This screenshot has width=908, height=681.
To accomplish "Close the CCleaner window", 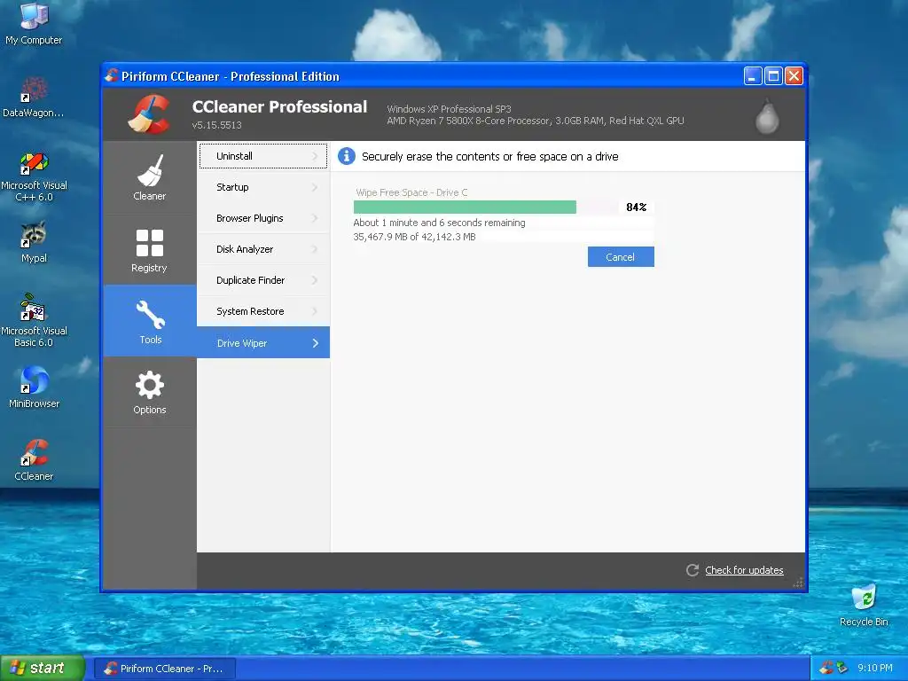I will tap(794, 76).
